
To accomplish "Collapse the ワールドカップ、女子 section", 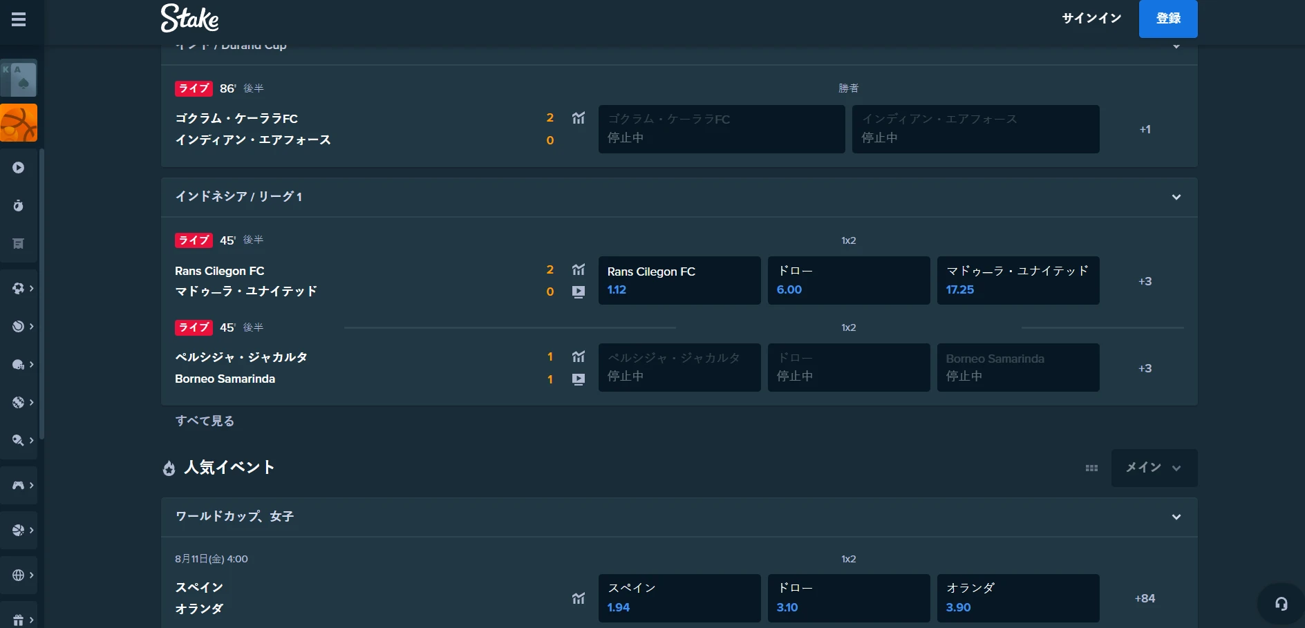I will coord(1176,517).
